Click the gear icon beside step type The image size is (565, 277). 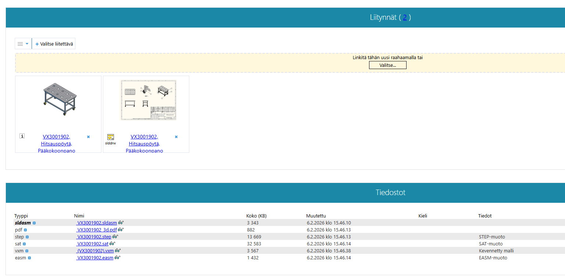tap(27, 237)
